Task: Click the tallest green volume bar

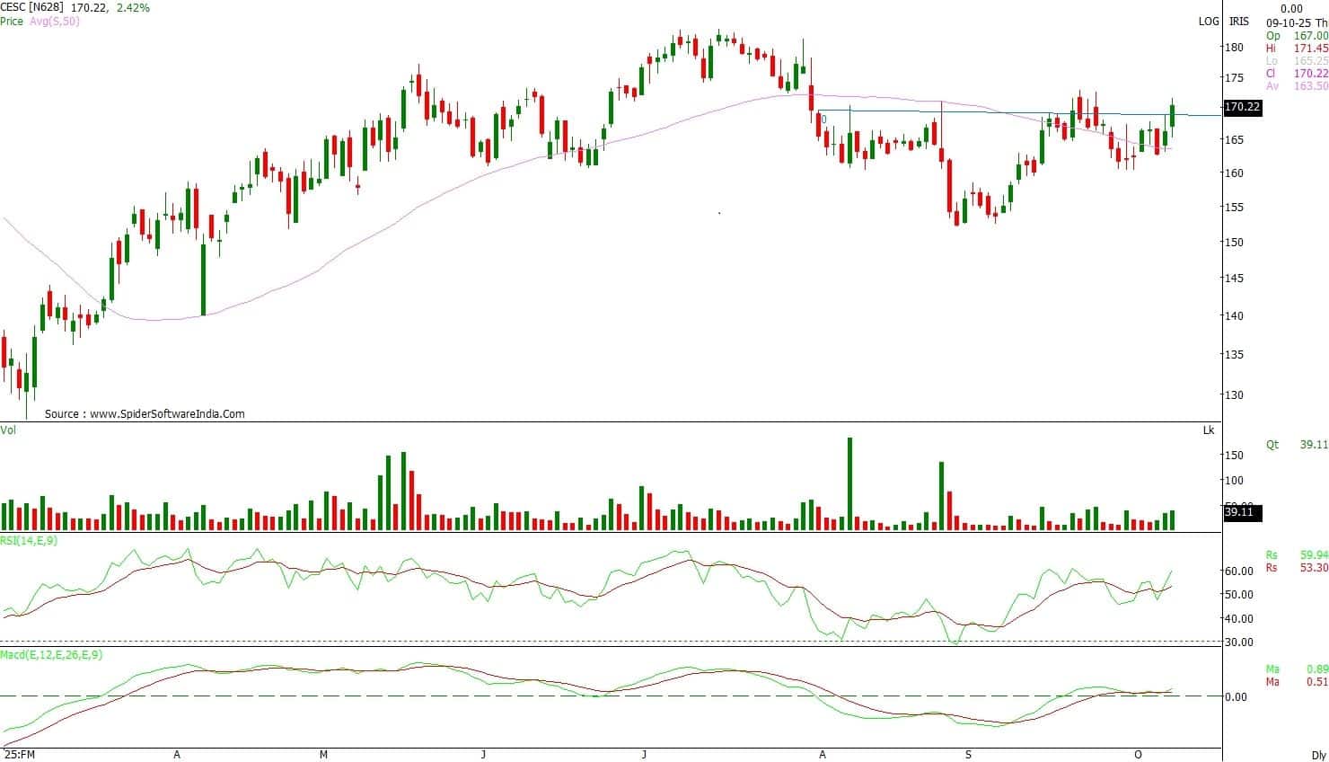Action: 849,483
